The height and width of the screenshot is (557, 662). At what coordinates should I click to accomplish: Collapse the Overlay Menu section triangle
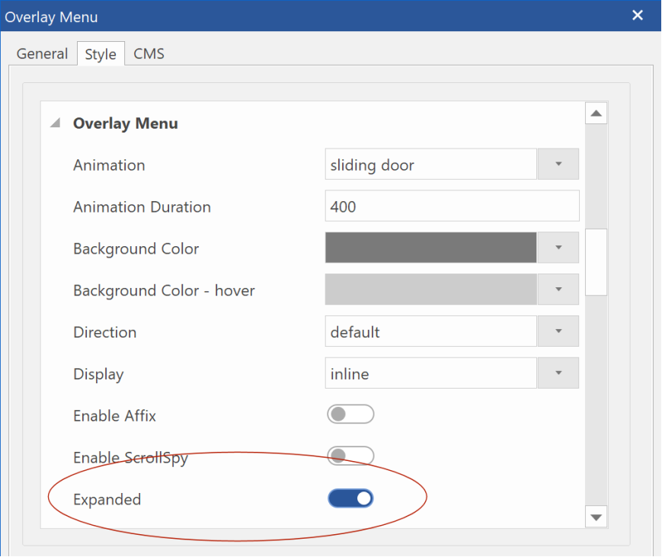[x=56, y=123]
